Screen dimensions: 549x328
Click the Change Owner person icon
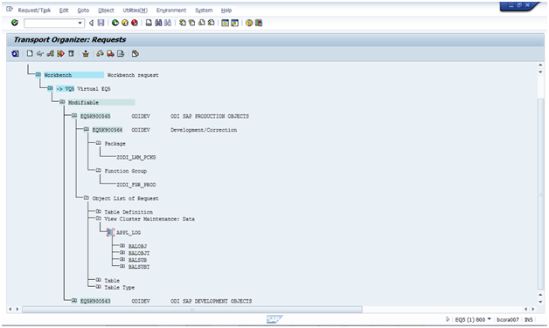(86, 54)
